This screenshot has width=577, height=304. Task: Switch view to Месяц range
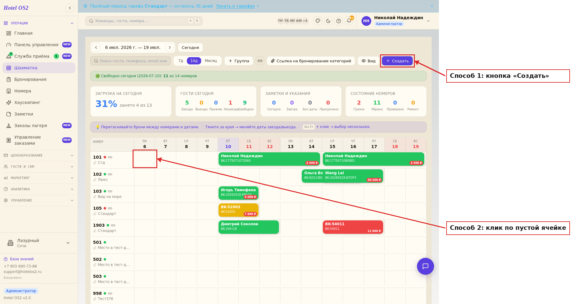(211, 61)
